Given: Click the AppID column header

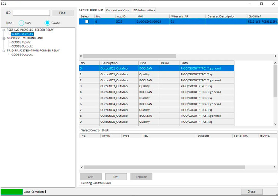Looking at the screenshot, I should 126,16.
